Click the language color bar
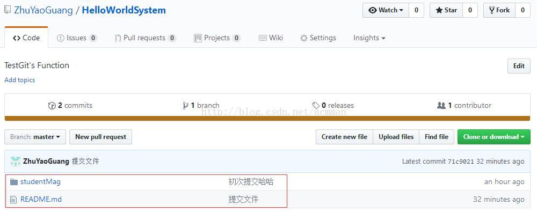The image size is (537, 212). (267, 119)
